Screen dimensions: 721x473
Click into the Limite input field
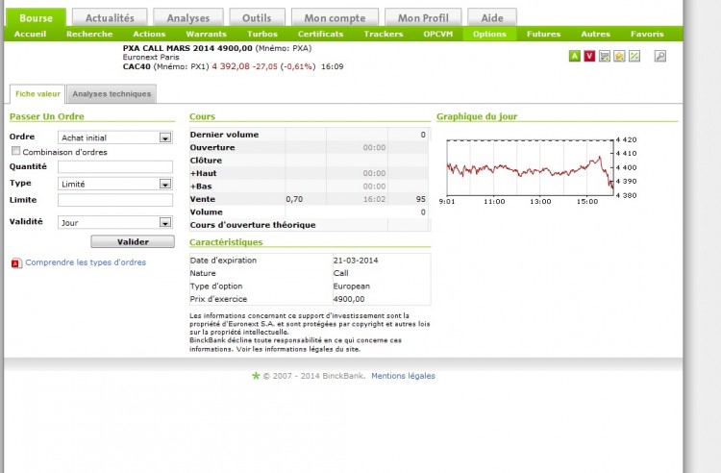115,200
